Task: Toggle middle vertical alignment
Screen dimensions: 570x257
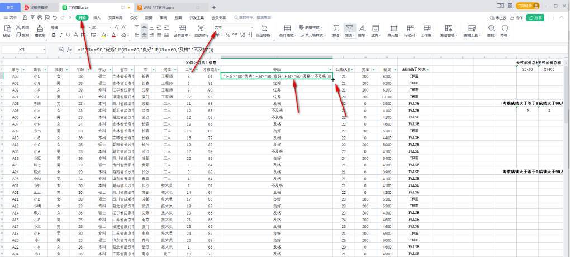Action: [x=144, y=27]
